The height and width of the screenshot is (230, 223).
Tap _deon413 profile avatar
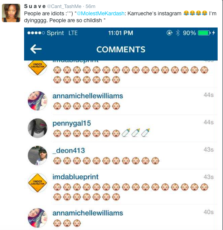[37, 155]
